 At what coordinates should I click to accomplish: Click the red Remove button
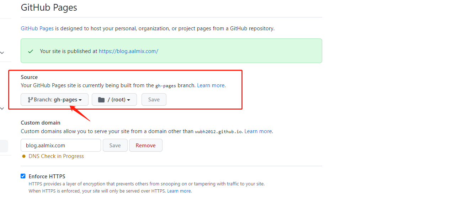tap(145, 145)
